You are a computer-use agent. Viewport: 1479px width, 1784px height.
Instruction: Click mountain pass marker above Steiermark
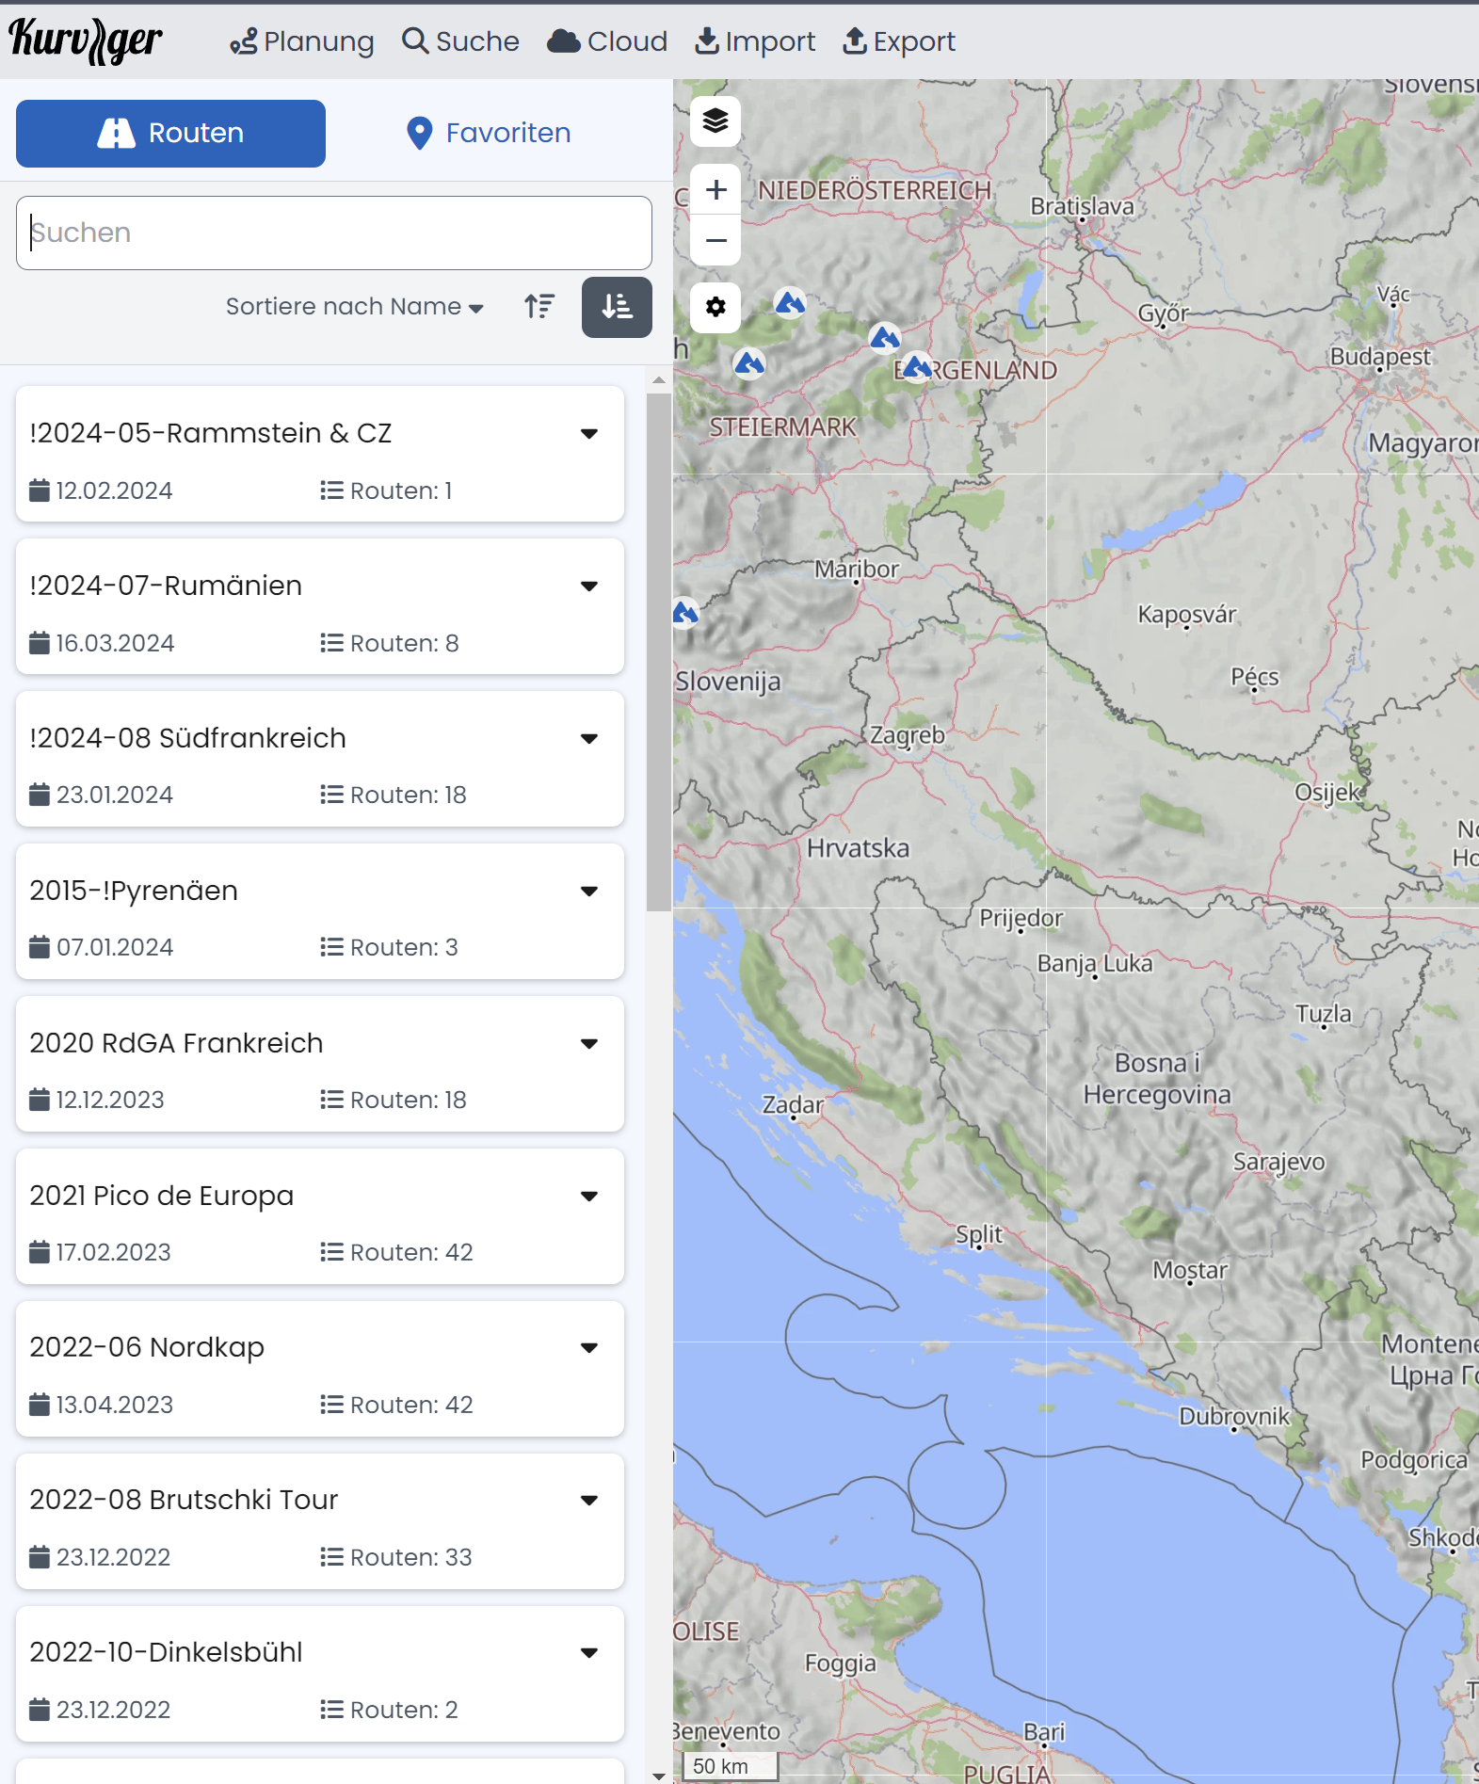[x=749, y=362]
